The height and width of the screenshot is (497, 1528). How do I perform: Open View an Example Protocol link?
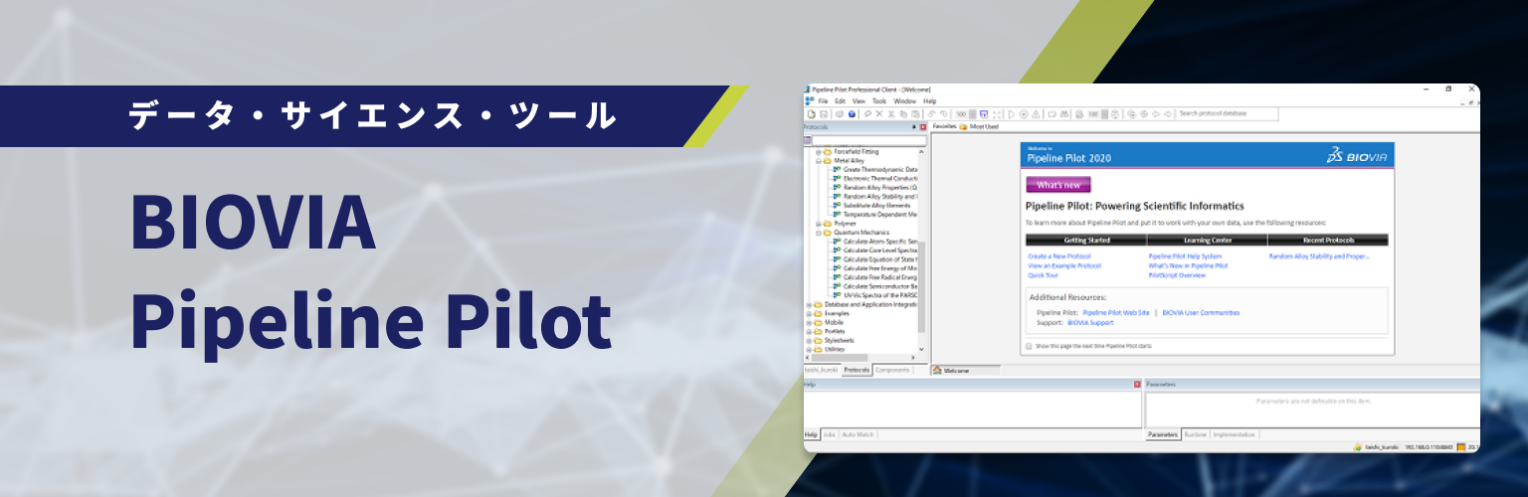(x=1064, y=265)
